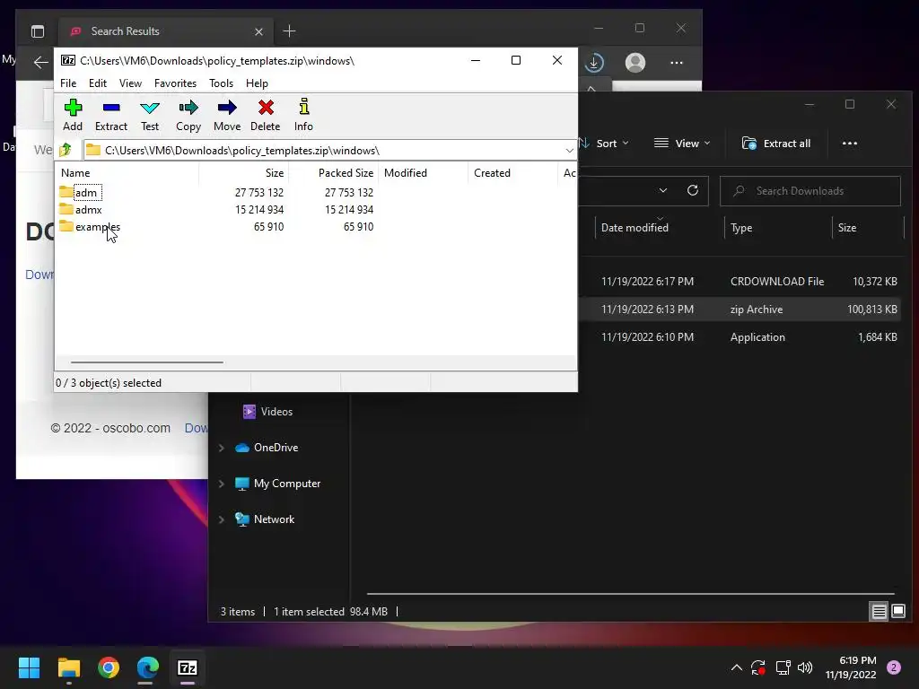Select the Application row in Explorer

pos(740,337)
